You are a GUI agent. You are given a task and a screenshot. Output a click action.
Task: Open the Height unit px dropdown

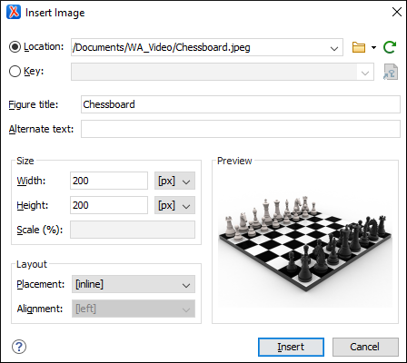[x=174, y=205]
